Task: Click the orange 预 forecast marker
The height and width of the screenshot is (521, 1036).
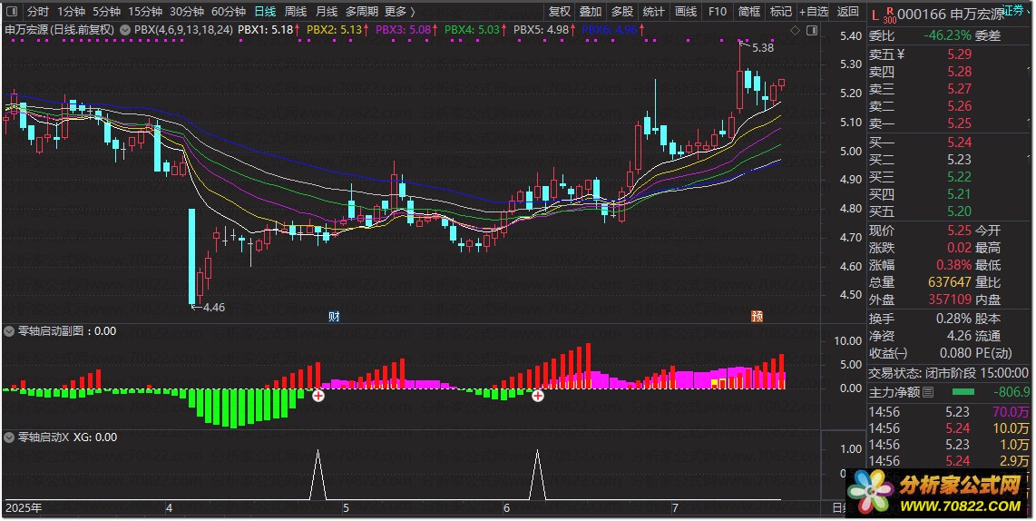Action: coord(757,317)
